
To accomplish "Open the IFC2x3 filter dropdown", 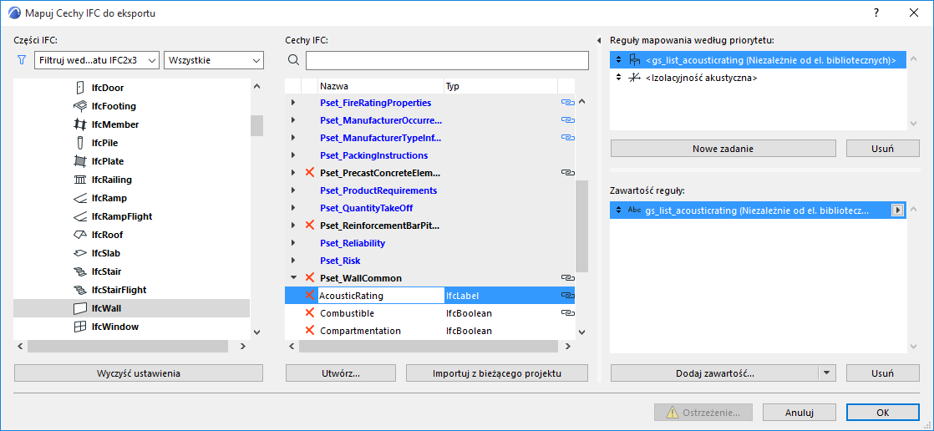I will [97, 60].
